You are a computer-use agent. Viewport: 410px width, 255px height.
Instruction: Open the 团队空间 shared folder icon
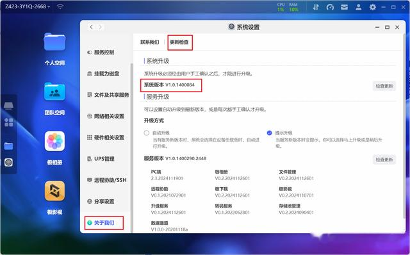[x=54, y=92]
